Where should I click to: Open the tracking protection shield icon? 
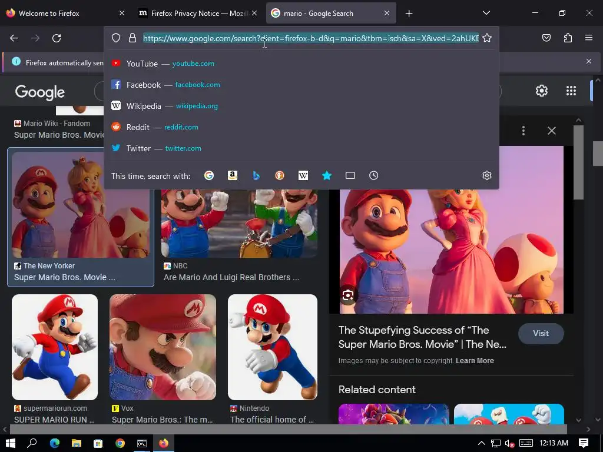[x=116, y=38]
